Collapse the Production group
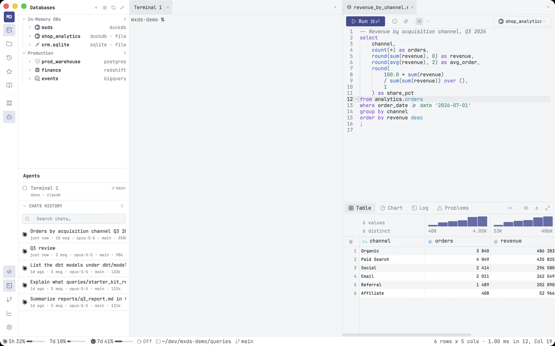 click(x=24, y=53)
